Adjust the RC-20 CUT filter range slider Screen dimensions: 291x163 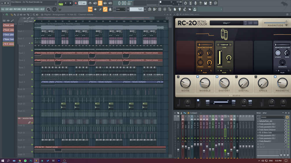click(221, 102)
